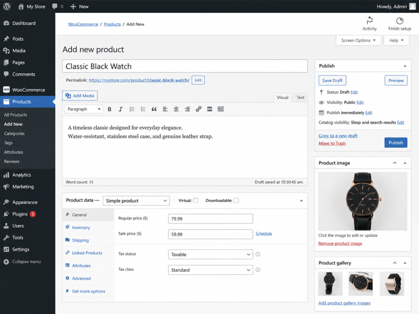
Task: Click Add product gallery images link
Action: tap(344, 303)
